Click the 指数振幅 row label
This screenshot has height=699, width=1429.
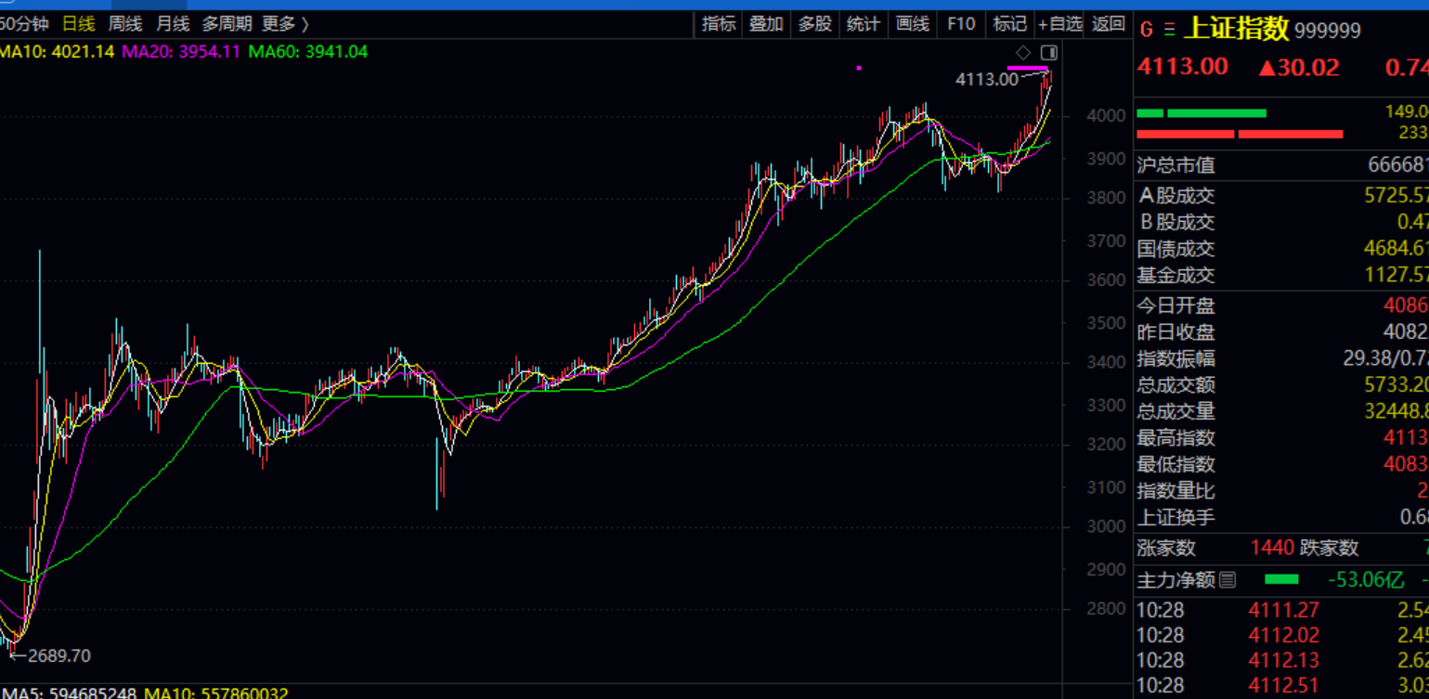click(1176, 358)
